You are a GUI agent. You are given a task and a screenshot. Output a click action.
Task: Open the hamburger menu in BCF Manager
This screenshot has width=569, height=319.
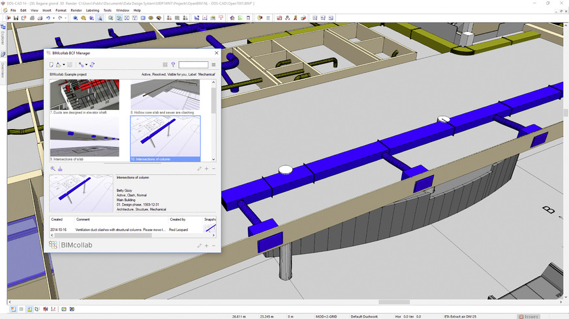click(213, 65)
